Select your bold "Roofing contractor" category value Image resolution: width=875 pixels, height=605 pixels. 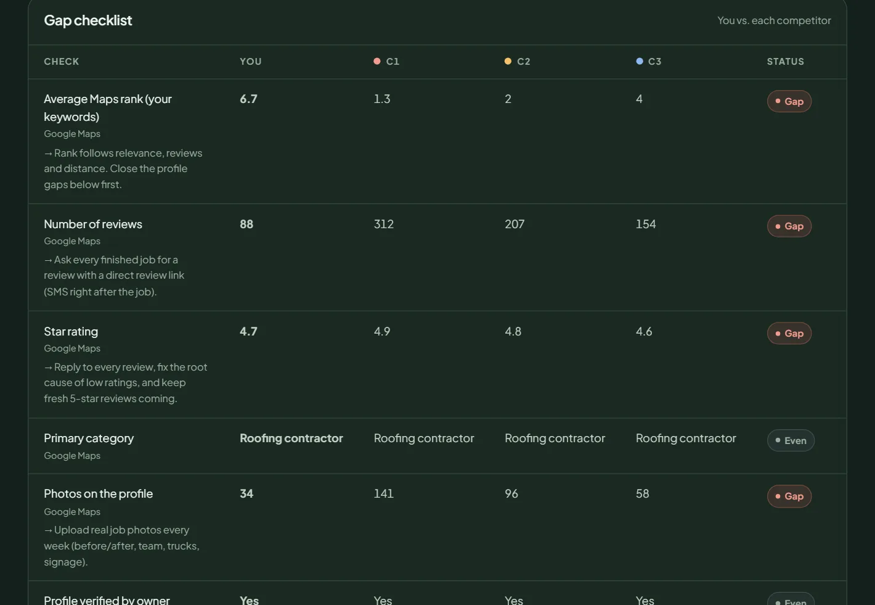[291, 438]
